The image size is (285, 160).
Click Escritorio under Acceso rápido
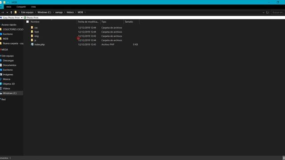(x=8, y=34)
